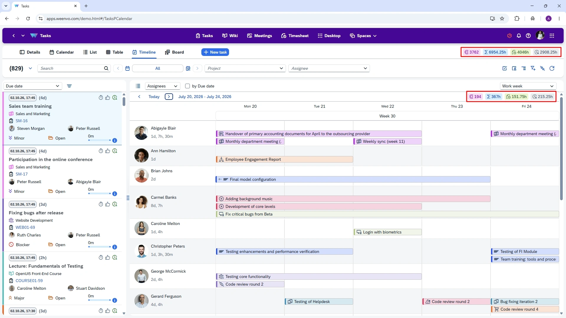This screenshot has width=566, height=318.
Task: Click the lines icon in the filter toolbar
Action: [x=524, y=68]
